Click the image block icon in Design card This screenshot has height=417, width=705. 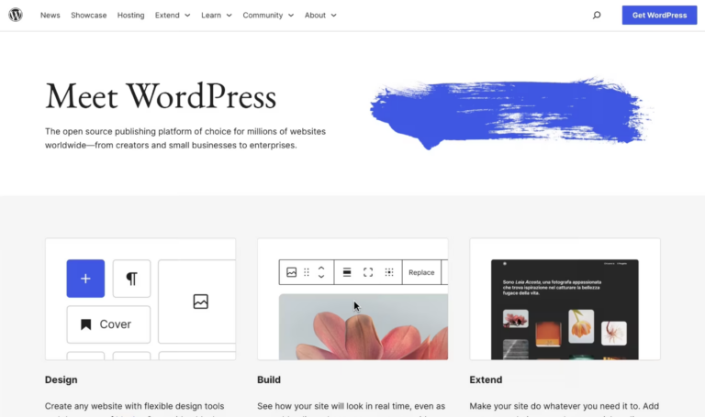click(x=200, y=302)
